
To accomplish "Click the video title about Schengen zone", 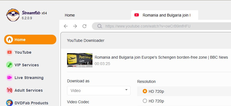I will tap(161, 57).
